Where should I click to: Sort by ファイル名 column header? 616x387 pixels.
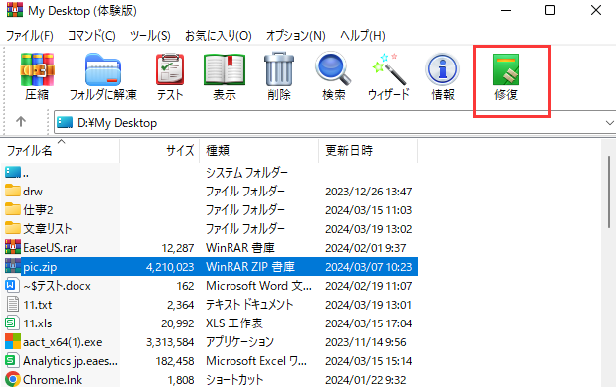[61, 150]
